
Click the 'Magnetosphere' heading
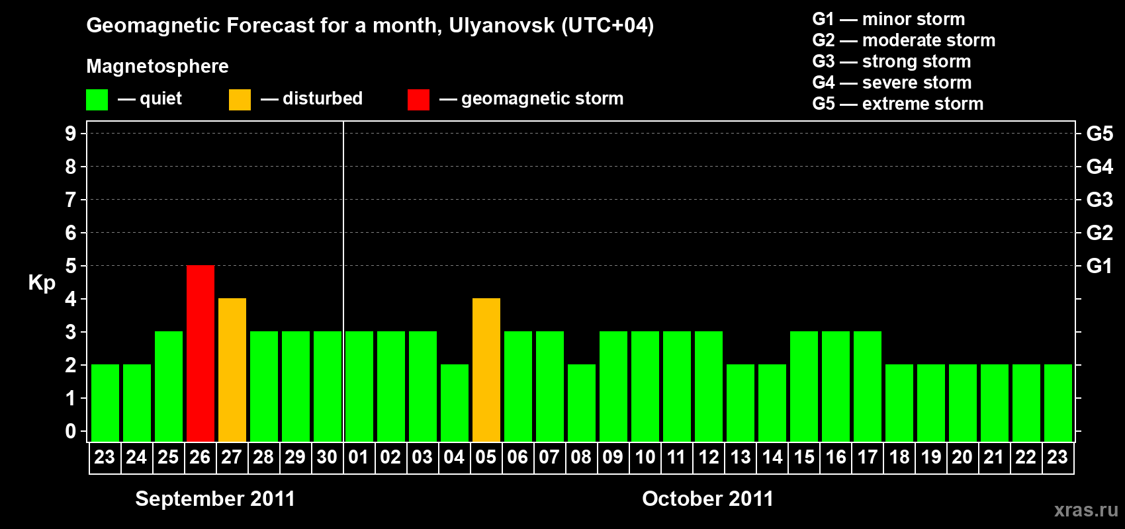click(157, 67)
